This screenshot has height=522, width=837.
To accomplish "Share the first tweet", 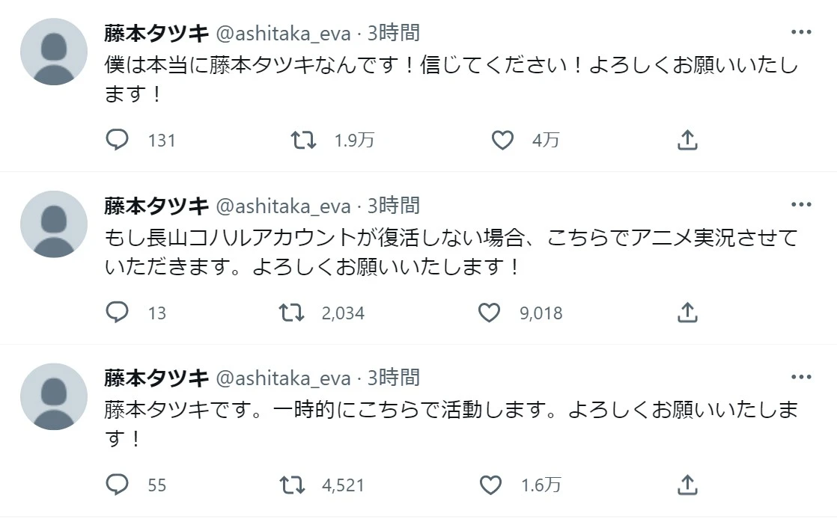I will pyautogui.click(x=687, y=139).
